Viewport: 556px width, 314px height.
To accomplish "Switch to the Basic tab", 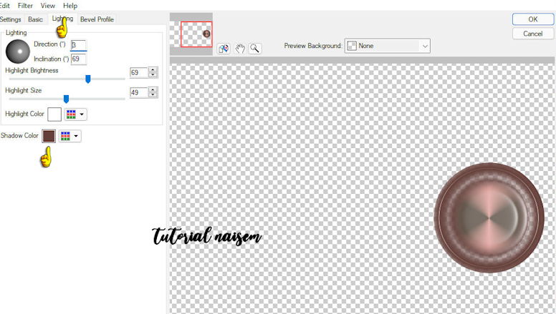I will 35,19.
